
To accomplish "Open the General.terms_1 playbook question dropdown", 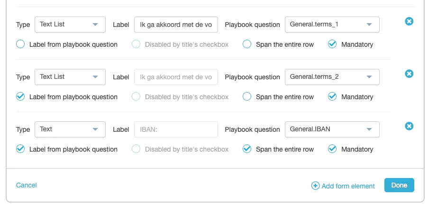I will click(332, 25).
